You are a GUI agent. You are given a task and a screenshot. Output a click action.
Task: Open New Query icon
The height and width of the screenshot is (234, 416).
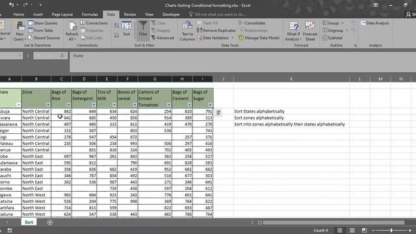(20, 31)
